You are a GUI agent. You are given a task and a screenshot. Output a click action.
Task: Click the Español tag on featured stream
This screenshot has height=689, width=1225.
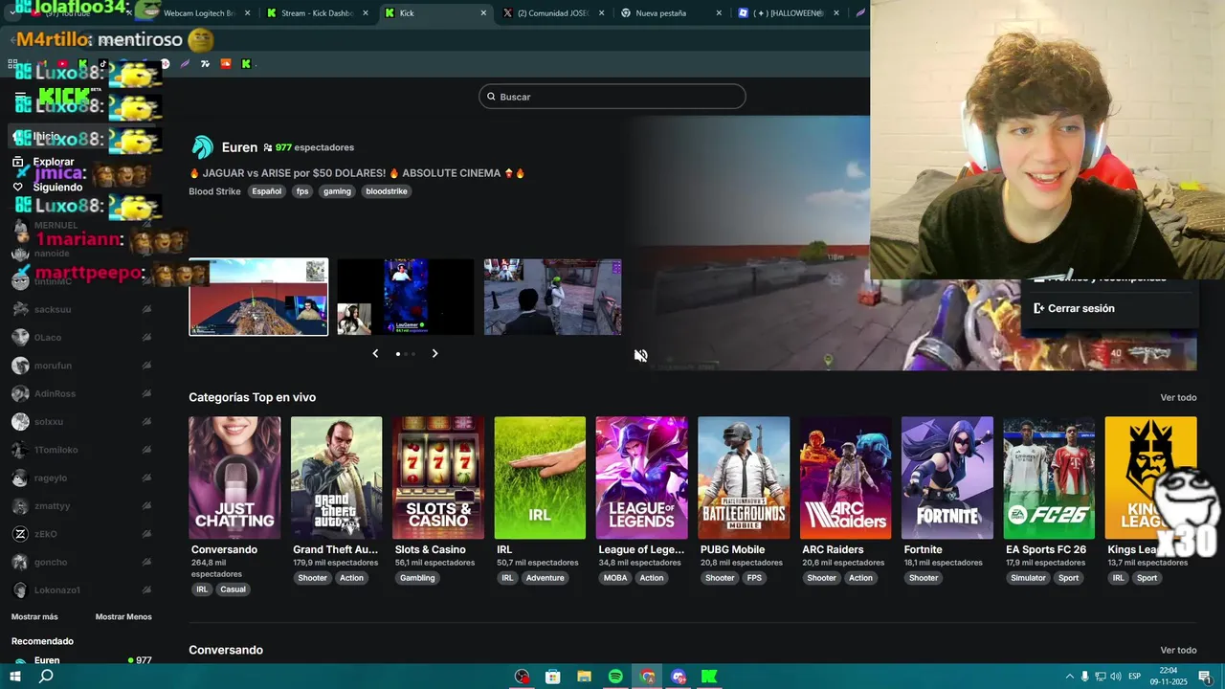pyautogui.click(x=267, y=191)
